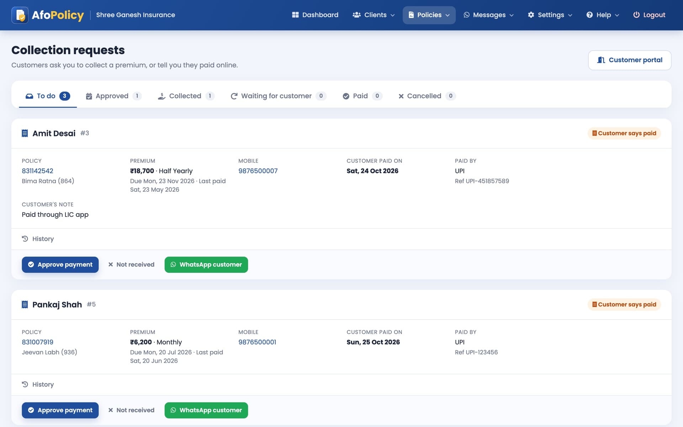Screen dimensions: 683x427
Task: Approve payment for Amit Desai
Action: coord(60,265)
